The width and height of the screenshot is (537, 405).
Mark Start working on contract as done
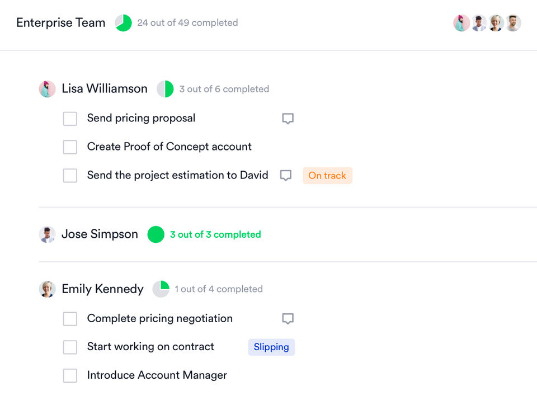(x=70, y=347)
